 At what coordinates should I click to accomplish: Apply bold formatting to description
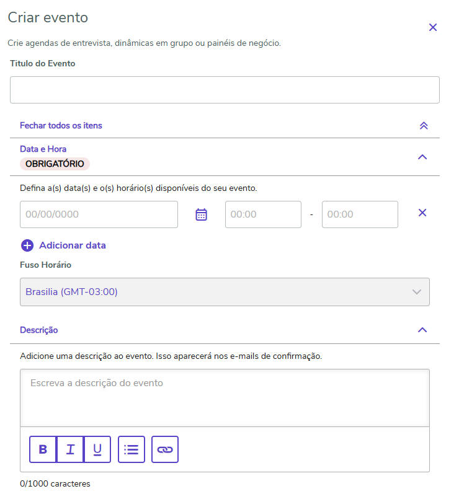click(x=43, y=449)
